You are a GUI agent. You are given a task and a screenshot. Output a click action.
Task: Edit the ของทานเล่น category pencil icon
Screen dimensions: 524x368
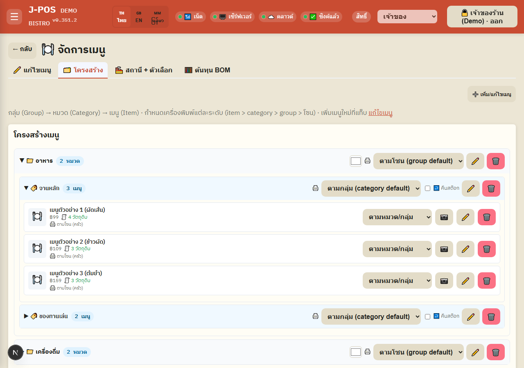pos(471,316)
